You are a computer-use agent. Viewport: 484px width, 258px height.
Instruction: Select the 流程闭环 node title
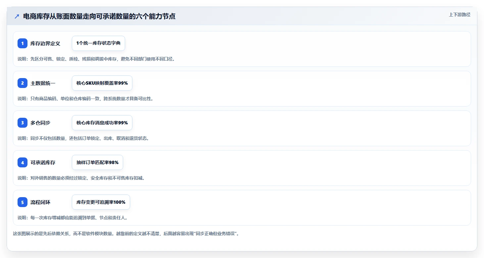point(40,202)
